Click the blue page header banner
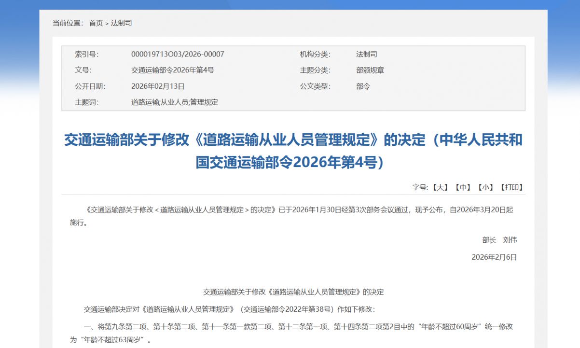 click(x=290, y=5)
